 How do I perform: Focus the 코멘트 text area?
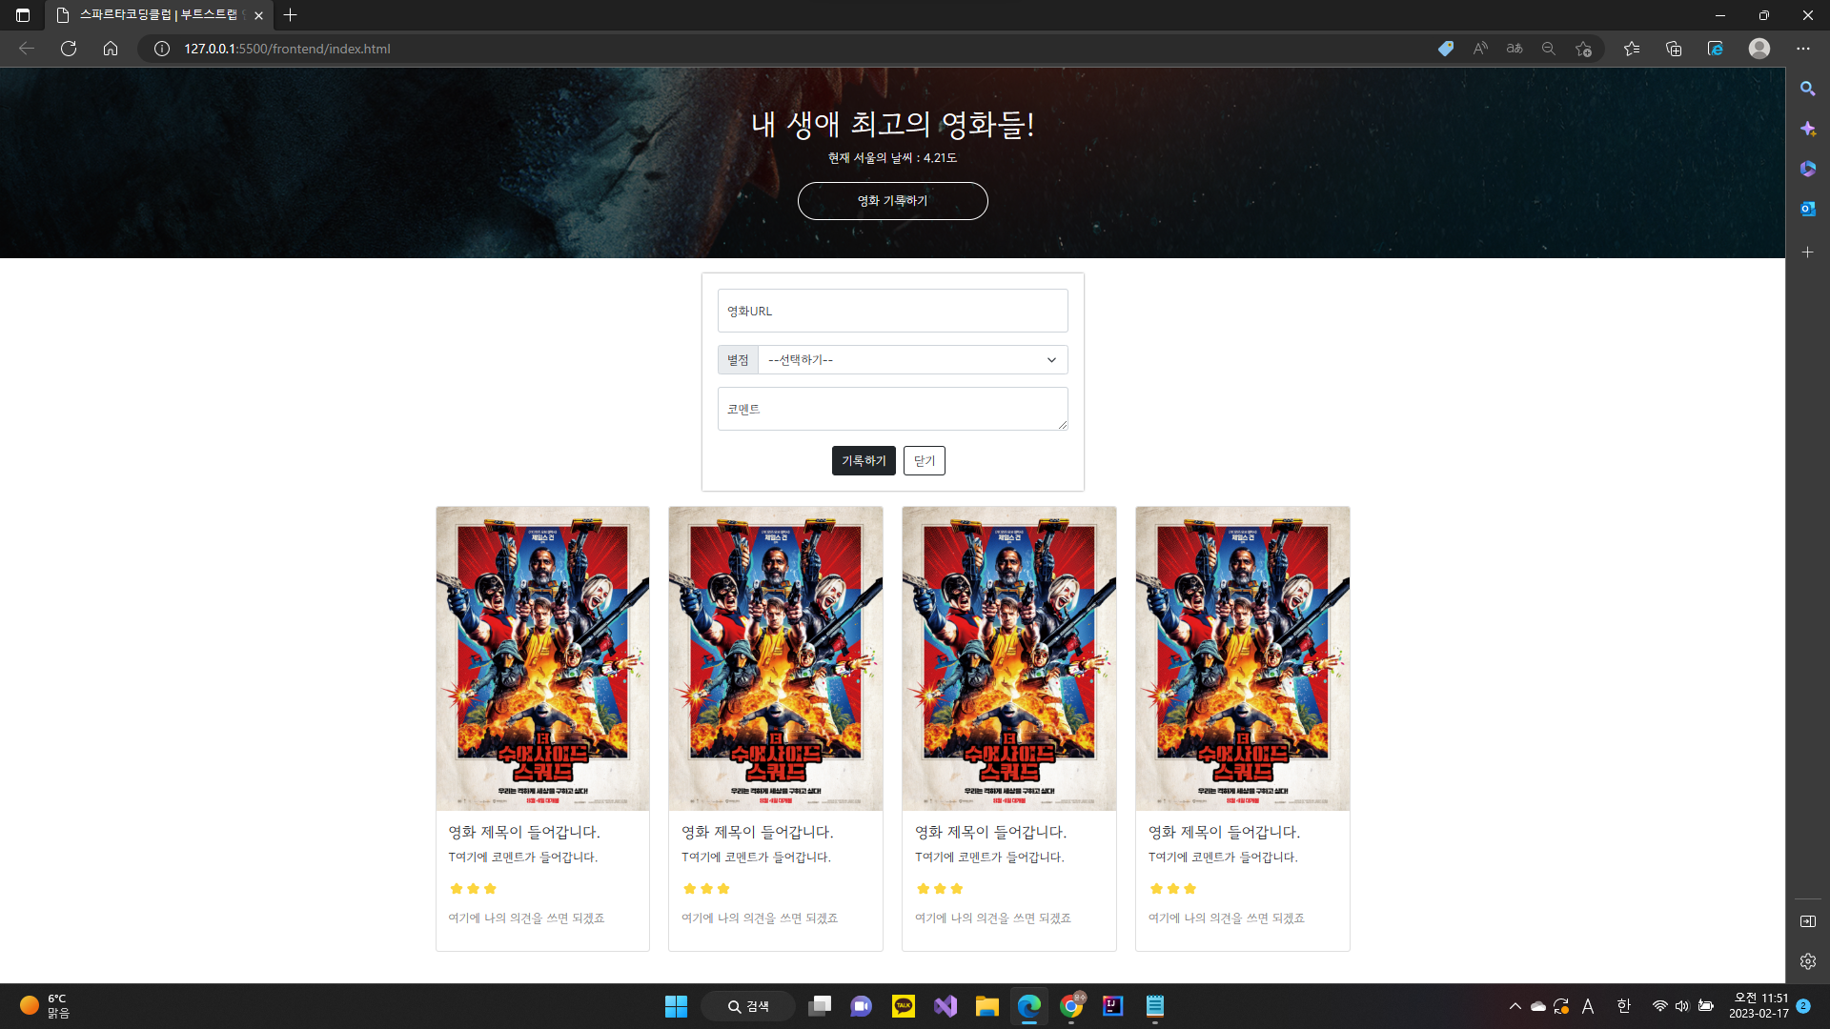click(892, 409)
